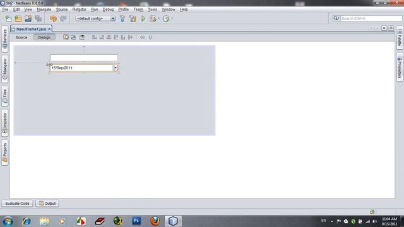Screen dimensions: 404x227
Task: Align components top in row
Action: [116, 37]
